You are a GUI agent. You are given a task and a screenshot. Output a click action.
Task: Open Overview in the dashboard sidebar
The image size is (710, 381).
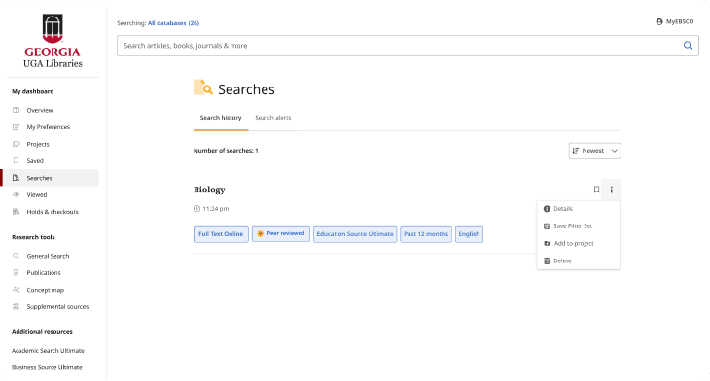coord(40,111)
